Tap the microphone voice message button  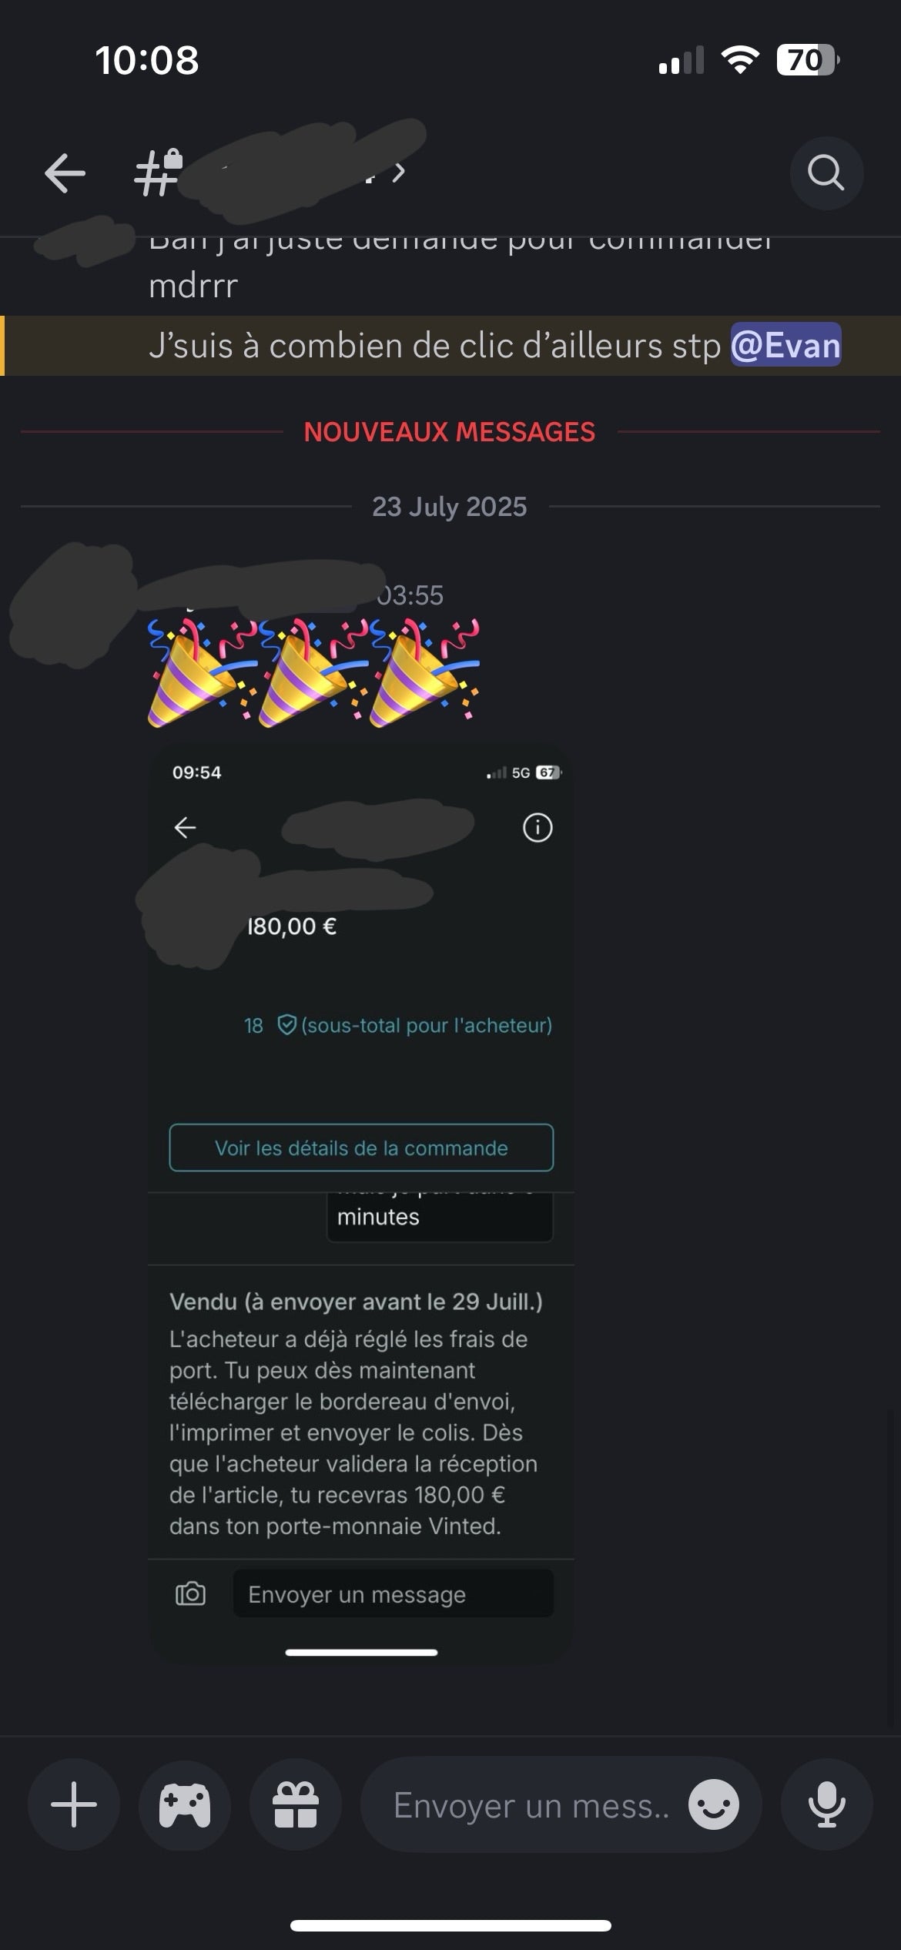coord(826,1804)
